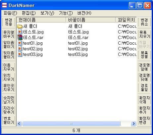Select test03.jpg in the 현재이름 column
Screen dimensions: 153x135
33,55
